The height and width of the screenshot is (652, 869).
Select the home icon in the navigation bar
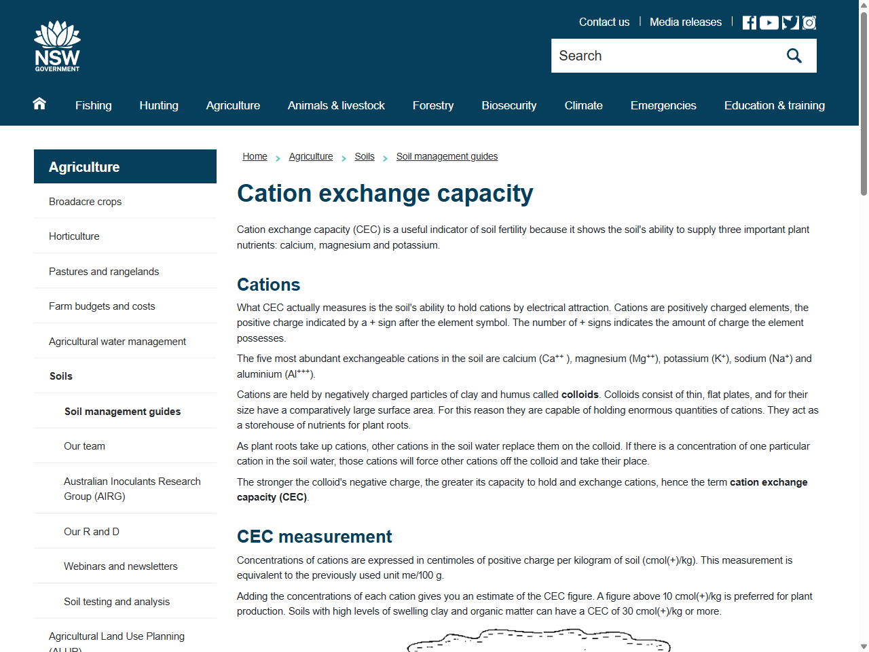[x=39, y=103]
